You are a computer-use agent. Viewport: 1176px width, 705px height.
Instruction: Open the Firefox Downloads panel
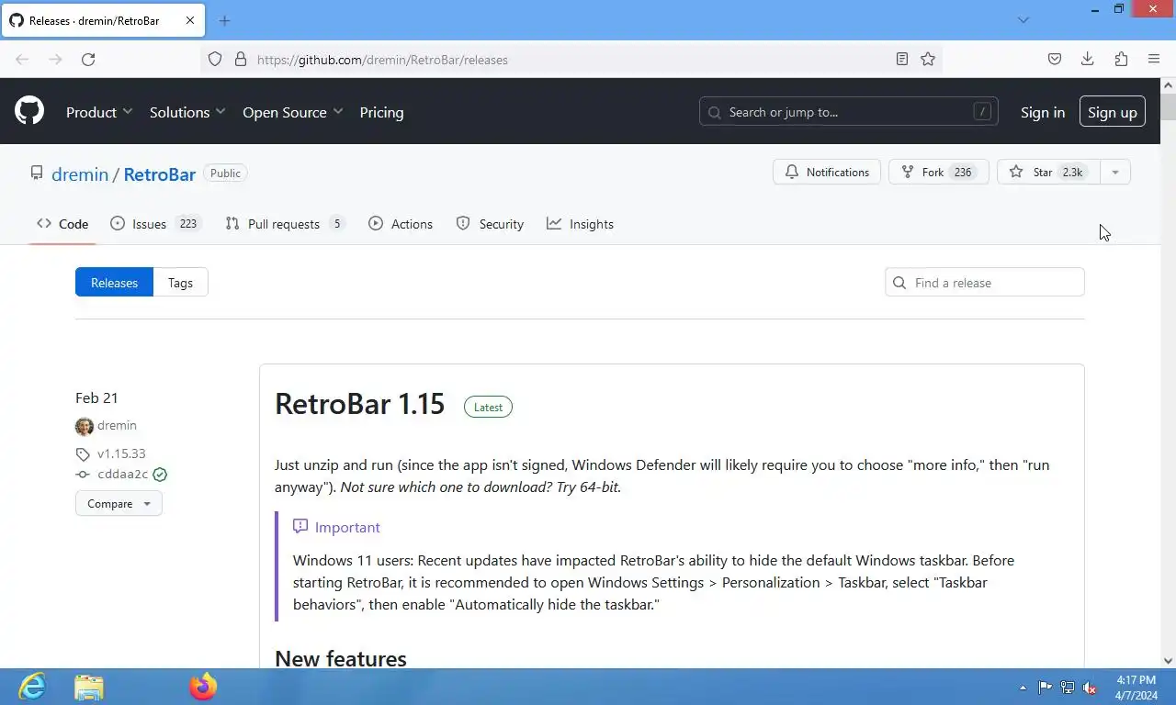coord(1088,59)
